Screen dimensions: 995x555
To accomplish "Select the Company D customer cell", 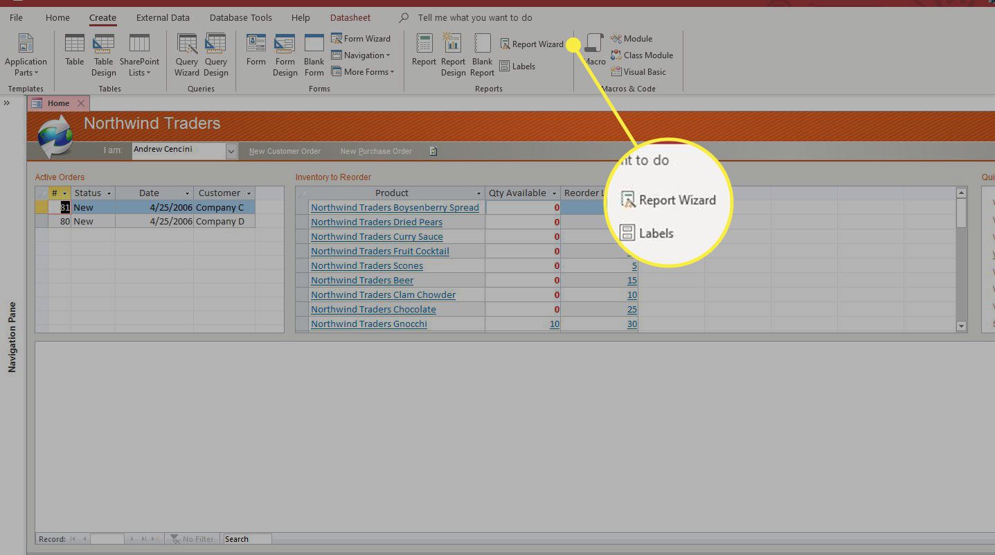I will pos(224,222).
